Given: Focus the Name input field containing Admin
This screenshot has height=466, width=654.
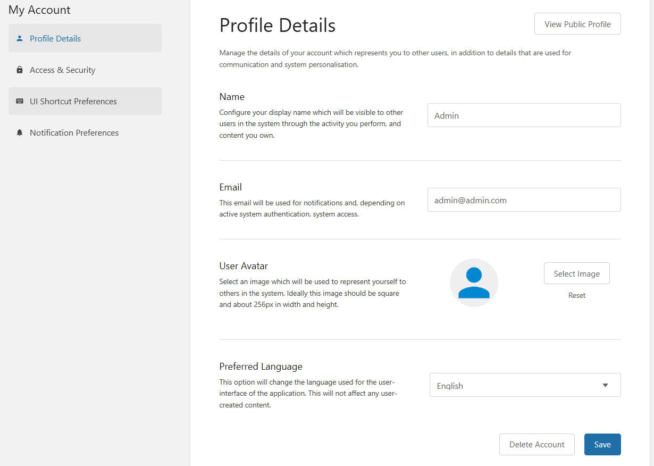Looking at the screenshot, I should [x=524, y=115].
